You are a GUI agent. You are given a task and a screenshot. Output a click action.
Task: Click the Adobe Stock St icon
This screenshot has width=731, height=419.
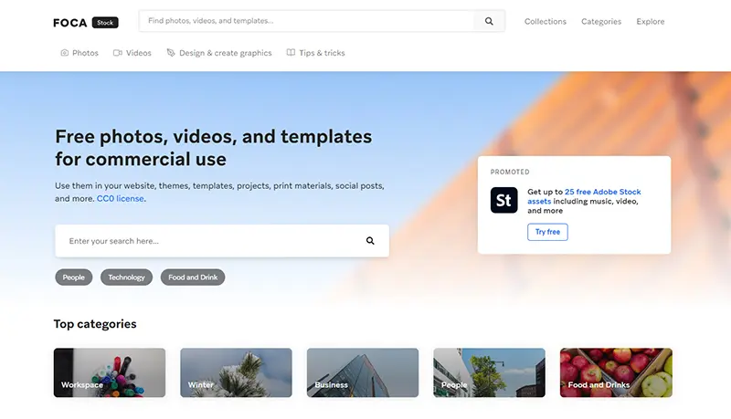coord(504,200)
